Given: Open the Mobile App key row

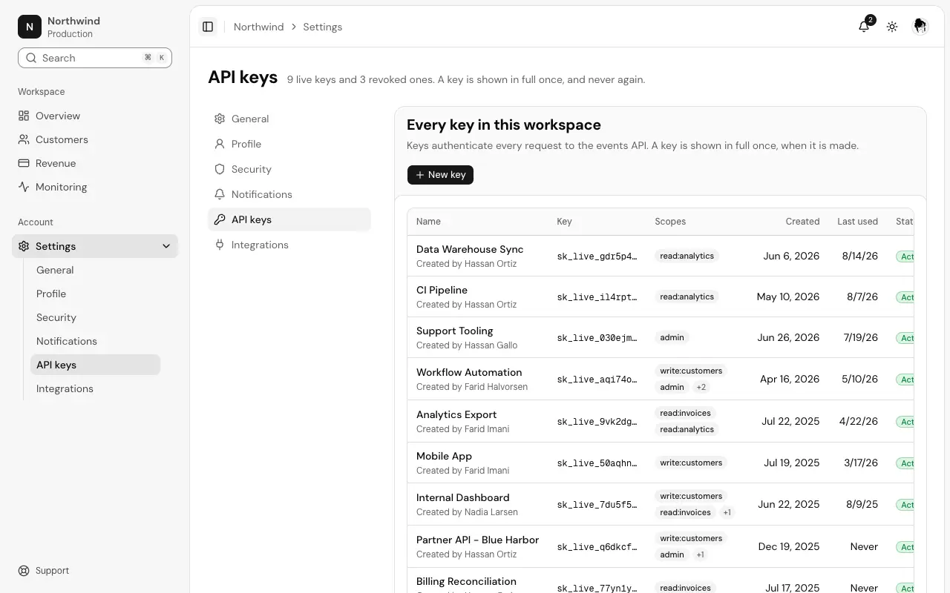Looking at the screenshot, I should (x=661, y=463).
